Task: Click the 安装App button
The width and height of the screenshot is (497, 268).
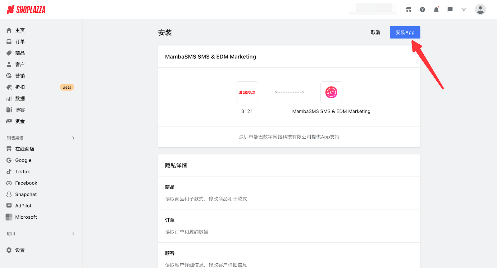Action: (x=405, y=33)
